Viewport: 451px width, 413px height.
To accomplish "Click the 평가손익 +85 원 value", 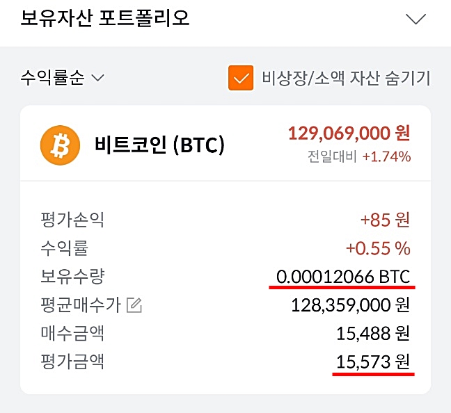I will click(385, 220).
